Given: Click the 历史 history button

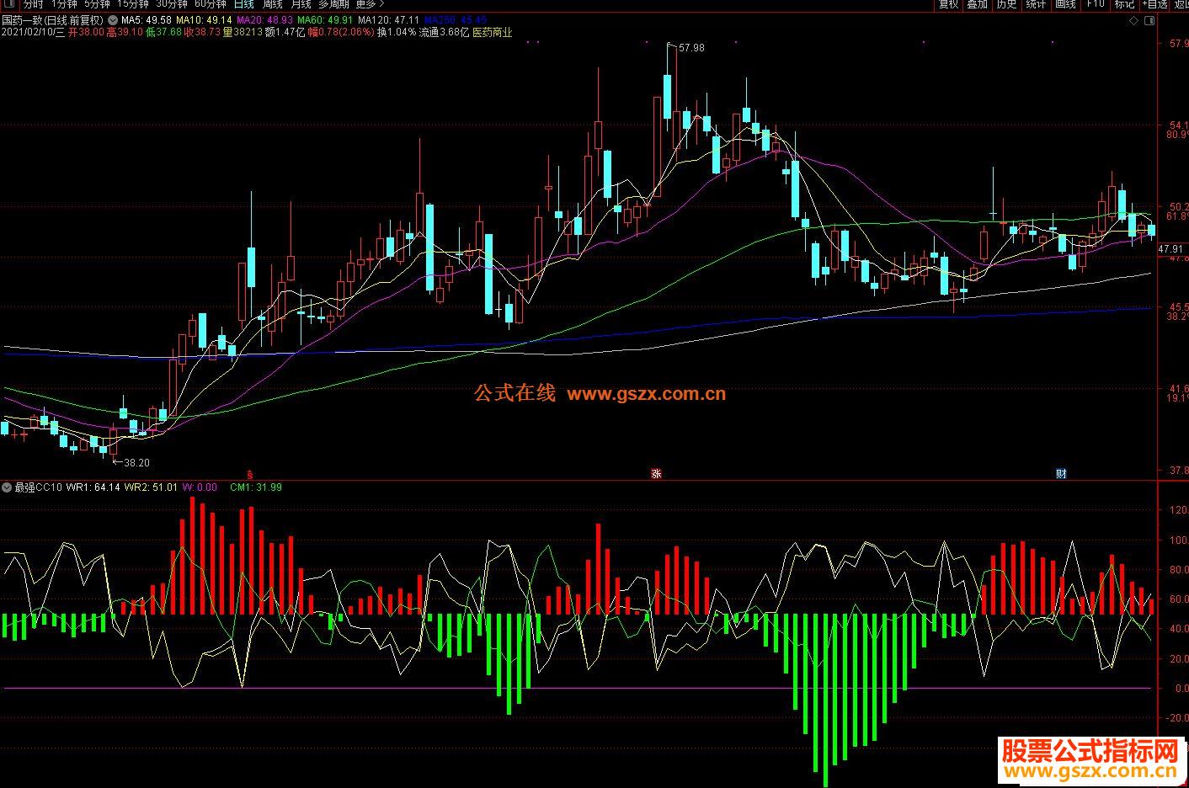Looking at the screenshot, I should [1006, 4].
